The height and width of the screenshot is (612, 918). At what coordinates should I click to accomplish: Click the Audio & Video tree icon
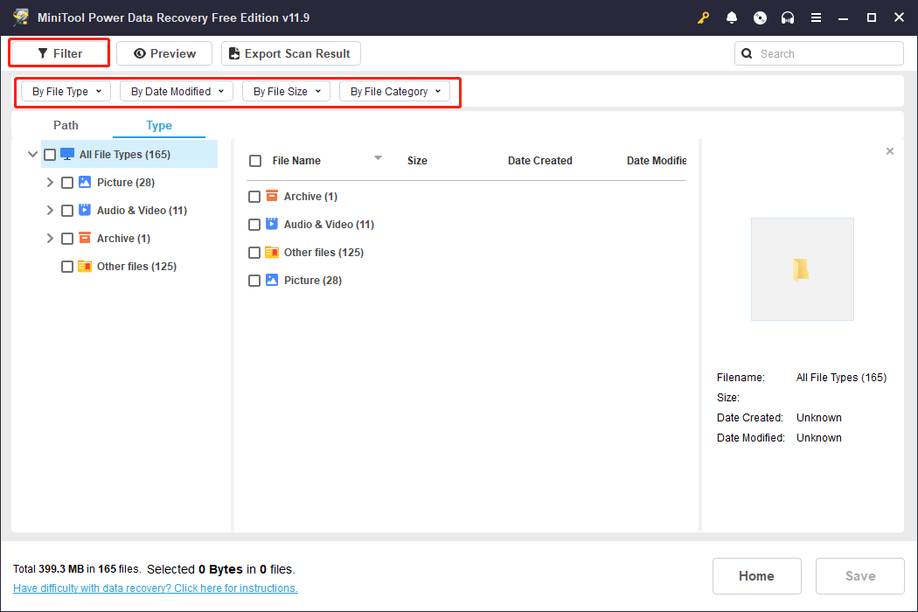pos(85,210)
